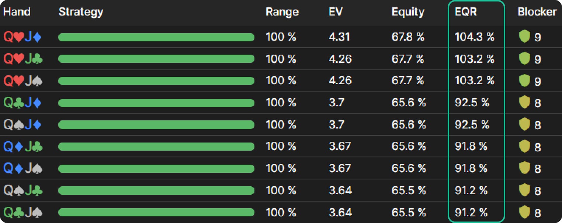Select the Q♣J♦ hand cell
Viewport: 562px width, 223px height.
coord(22,103)
